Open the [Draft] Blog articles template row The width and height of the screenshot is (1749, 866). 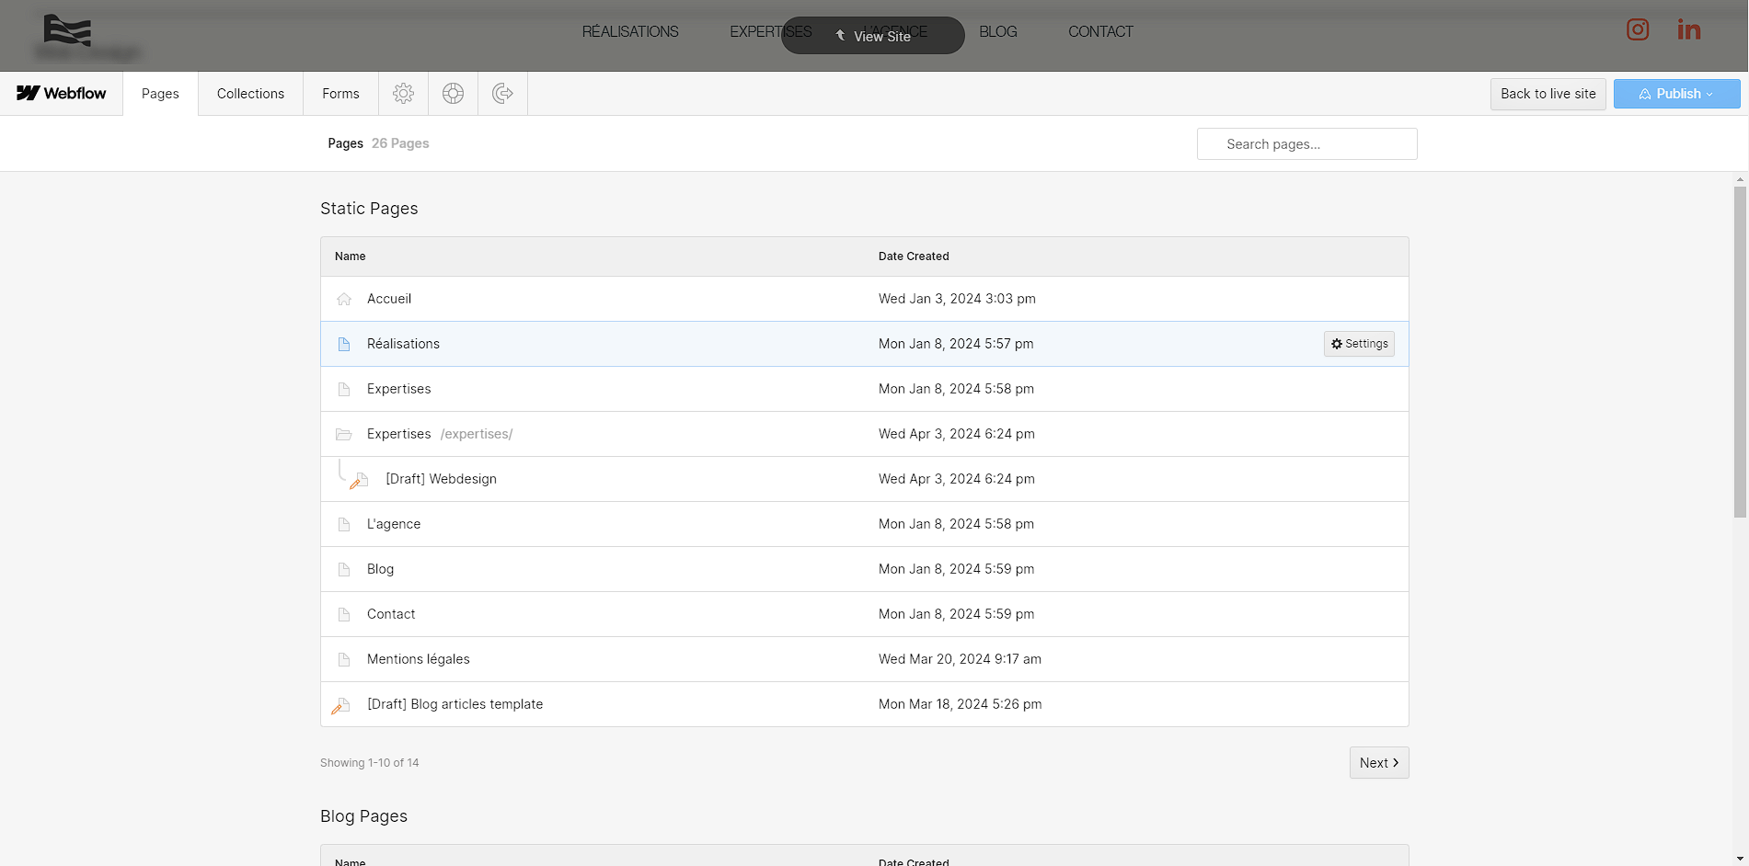[x=865, y=704]
